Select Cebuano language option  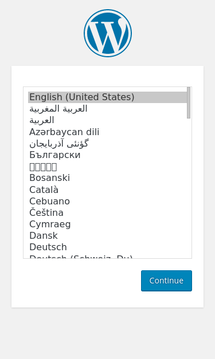(108, 201)
